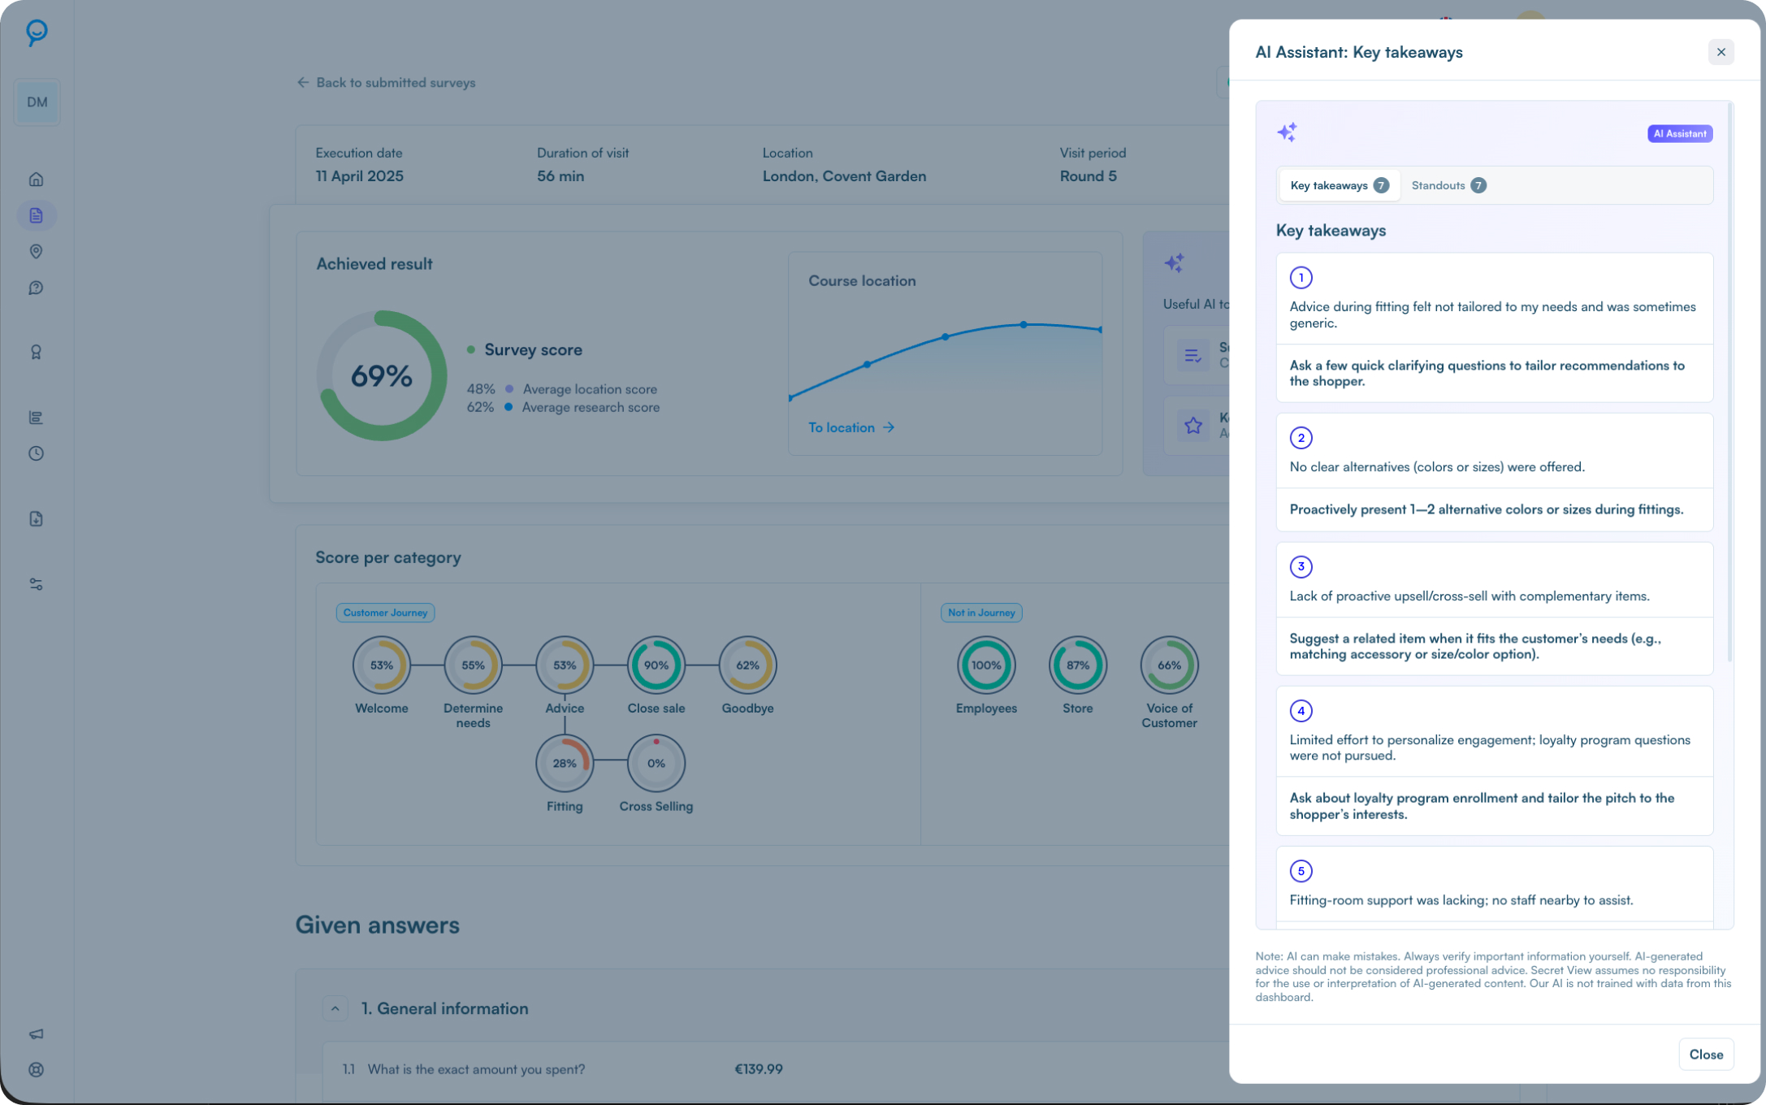Click the Store 87% score circle

click(1078, 665)
